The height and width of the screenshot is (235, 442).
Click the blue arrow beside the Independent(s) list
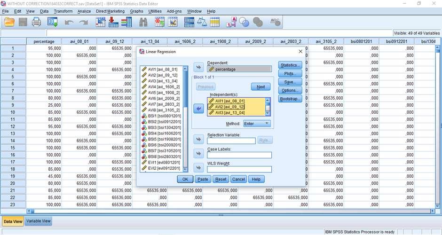[198, 109]
